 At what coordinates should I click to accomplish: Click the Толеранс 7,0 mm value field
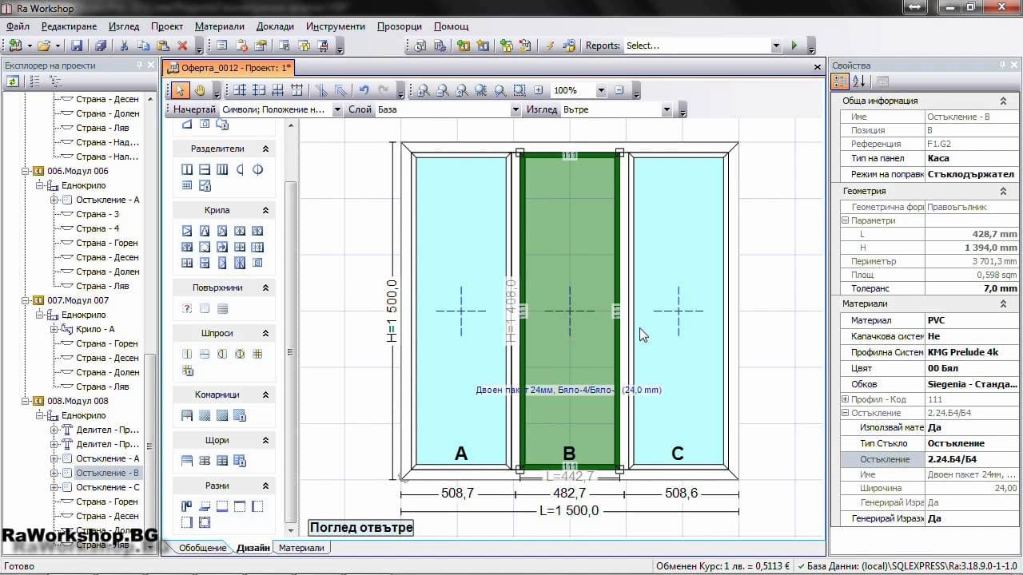pyautogui.click(x=973, y=288)
